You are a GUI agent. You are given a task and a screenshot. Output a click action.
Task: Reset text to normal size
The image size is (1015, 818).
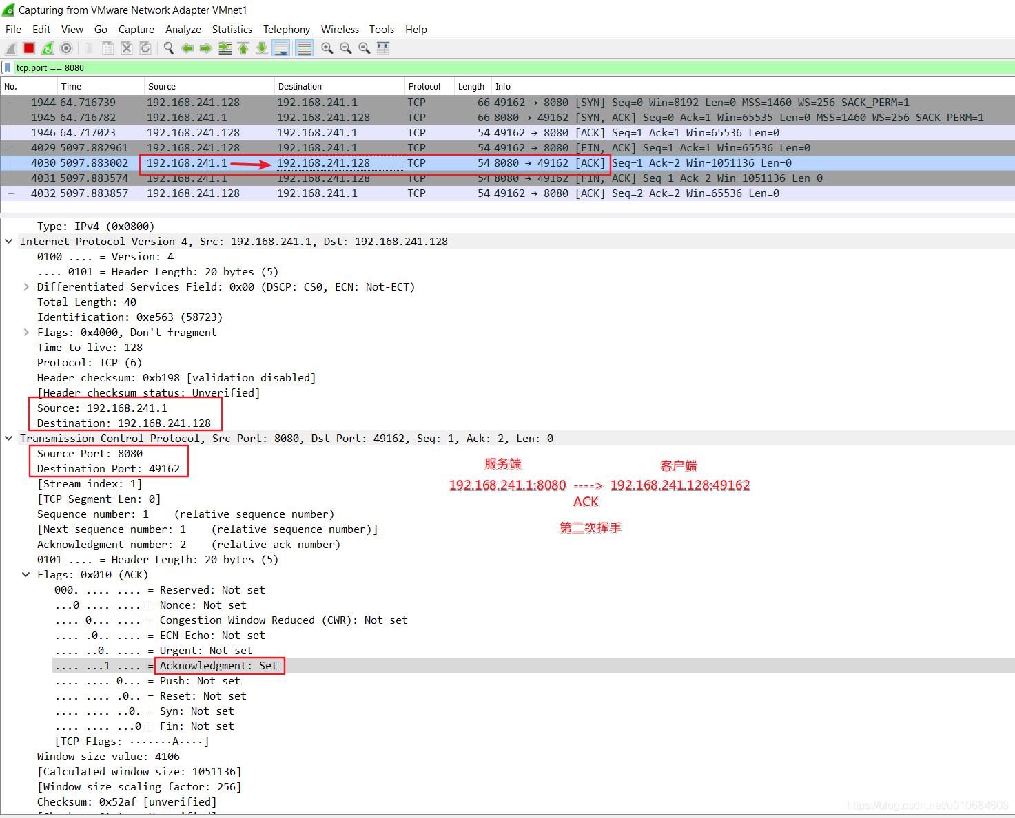pyautogui.click(x=365, y=48)
